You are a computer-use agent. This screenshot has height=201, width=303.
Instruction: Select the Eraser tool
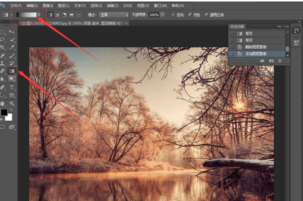pyautogui.click(x=3, y=71)
